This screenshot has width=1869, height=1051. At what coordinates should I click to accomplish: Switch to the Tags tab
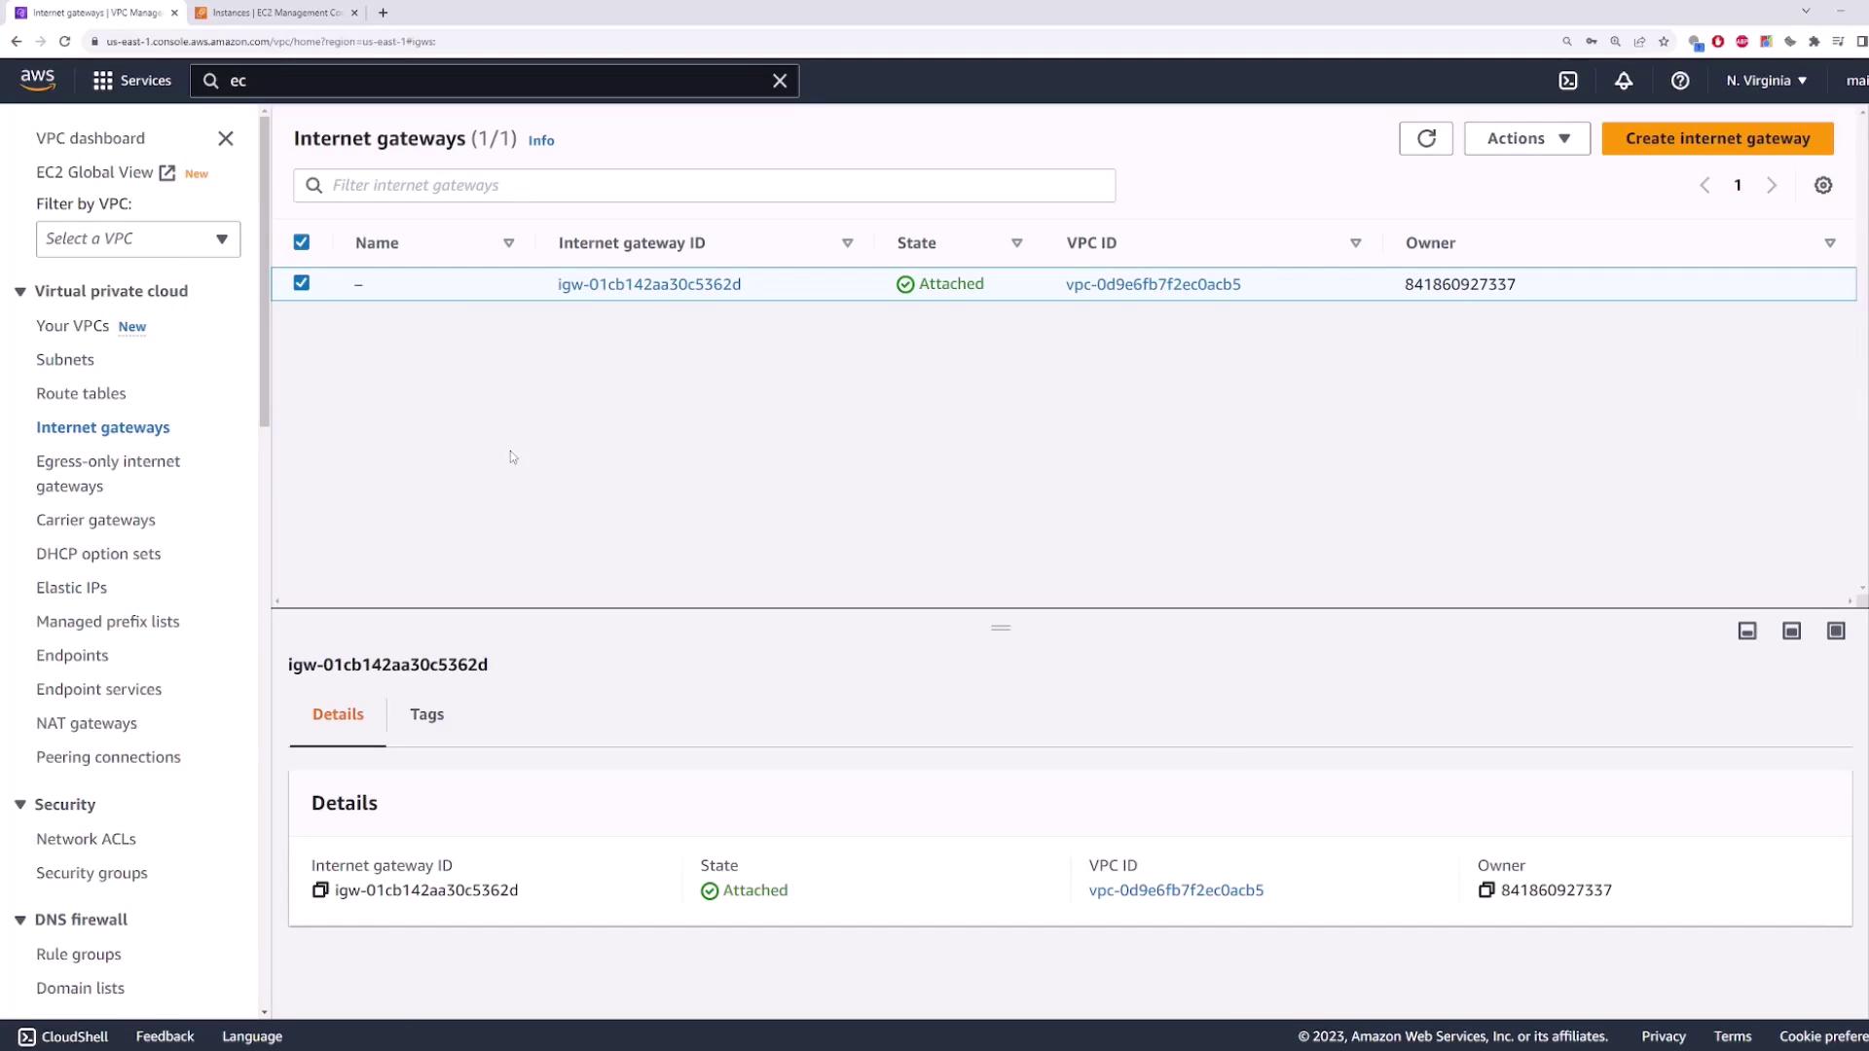click(426, 714)
